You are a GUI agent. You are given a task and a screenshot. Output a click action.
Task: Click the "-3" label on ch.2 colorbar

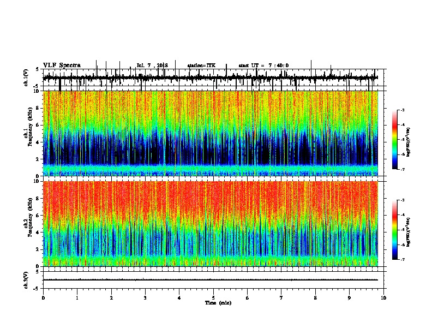(x=402, y=200)
